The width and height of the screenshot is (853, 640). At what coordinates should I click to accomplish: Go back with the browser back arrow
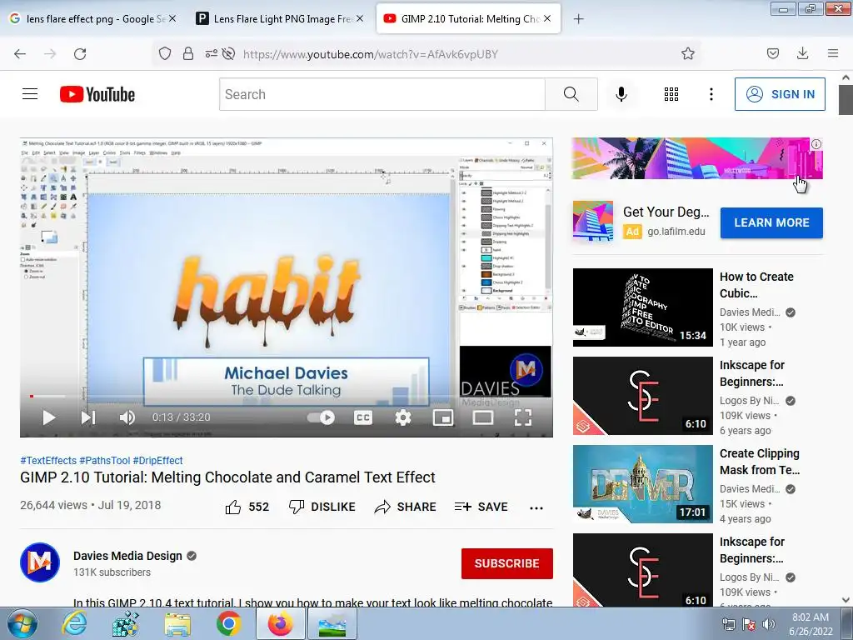pyautogui.click(x=20, y=54)
